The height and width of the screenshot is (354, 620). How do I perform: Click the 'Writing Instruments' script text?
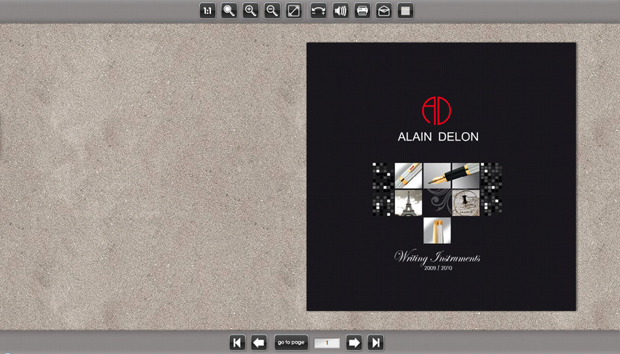click(437, 258)
